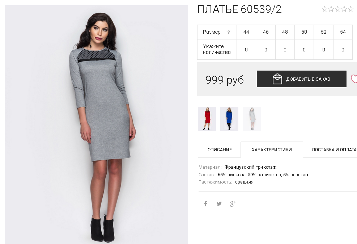Rate product with third star

[337, 9]
